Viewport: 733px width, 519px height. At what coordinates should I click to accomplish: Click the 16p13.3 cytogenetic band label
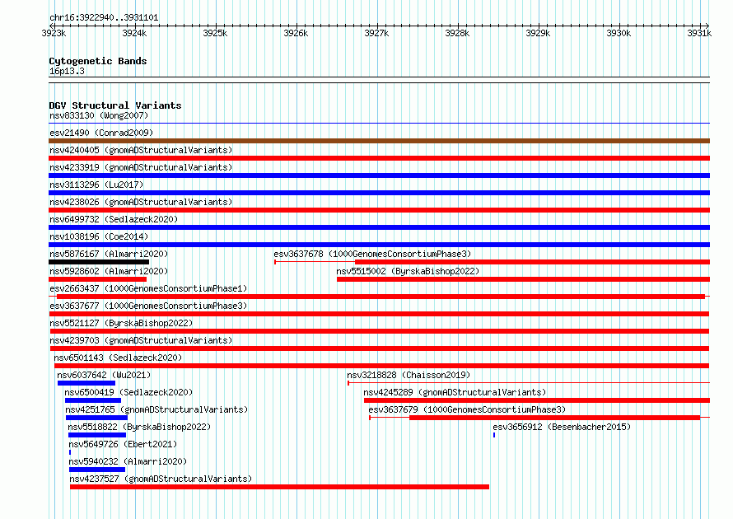(67, 71)
